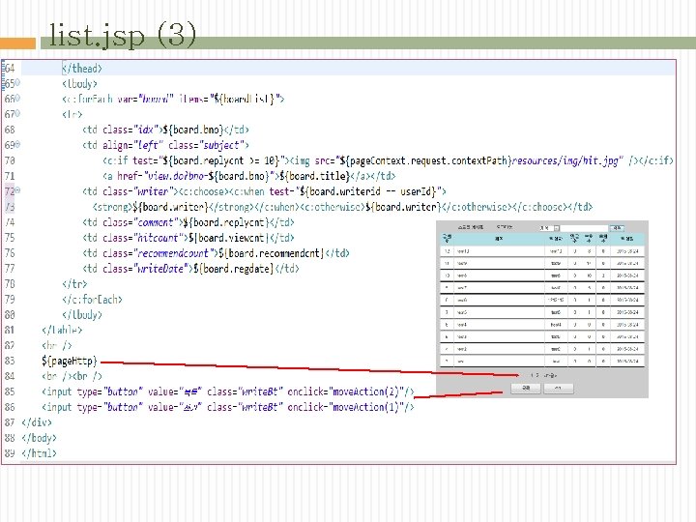Open the search-type dropdown above the board table
This screenshot has height=522, width=696.
(x=550, y=228)
